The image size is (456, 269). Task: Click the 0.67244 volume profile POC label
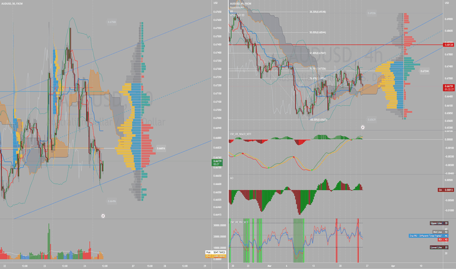pos(425,71)
